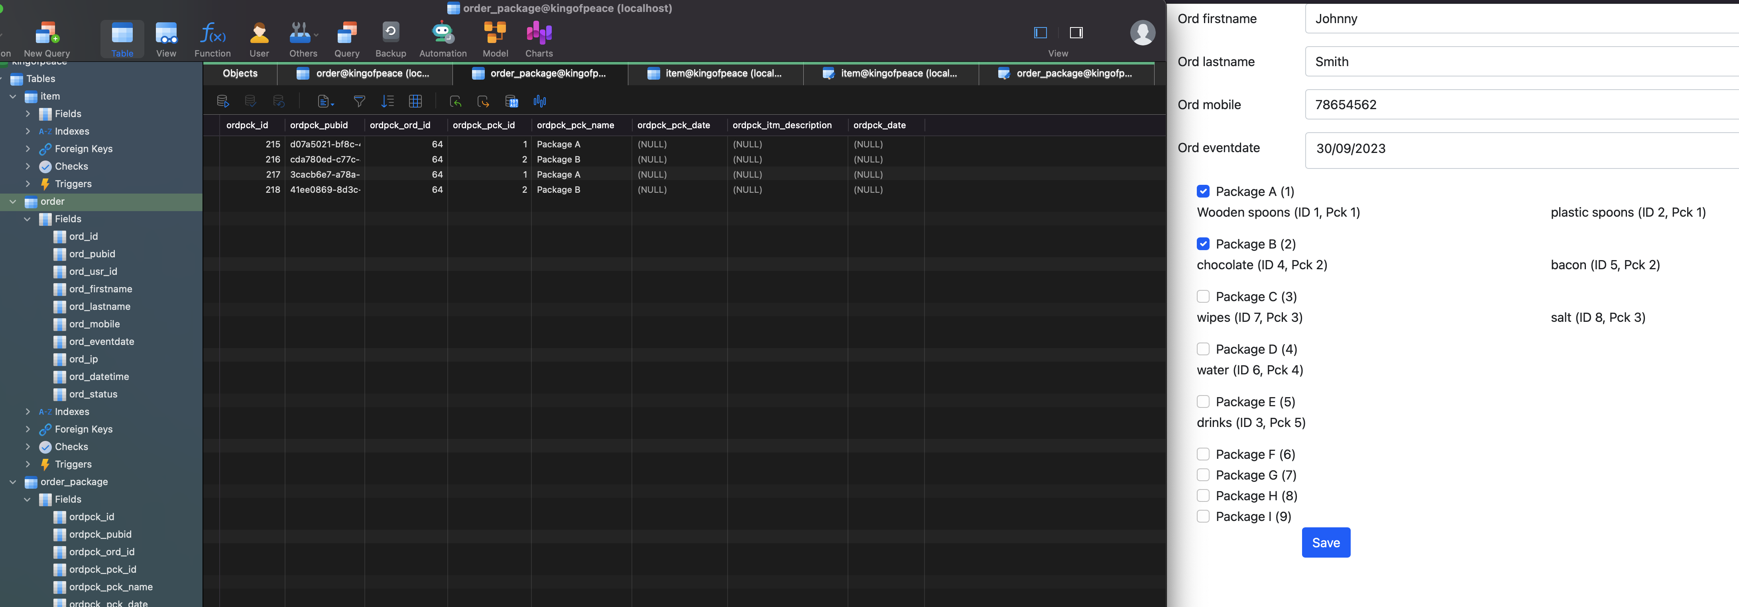The height and width of the screenshot is (607, 1739).
Task: Open the user account avatar
Action: point(1142,32)
